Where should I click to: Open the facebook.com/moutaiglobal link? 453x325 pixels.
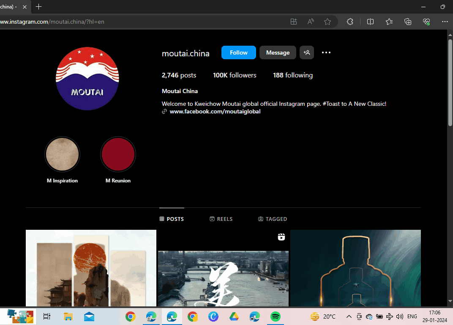[215, 112]
